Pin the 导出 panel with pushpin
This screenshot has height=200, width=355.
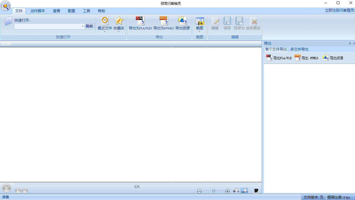coord(350,44)
